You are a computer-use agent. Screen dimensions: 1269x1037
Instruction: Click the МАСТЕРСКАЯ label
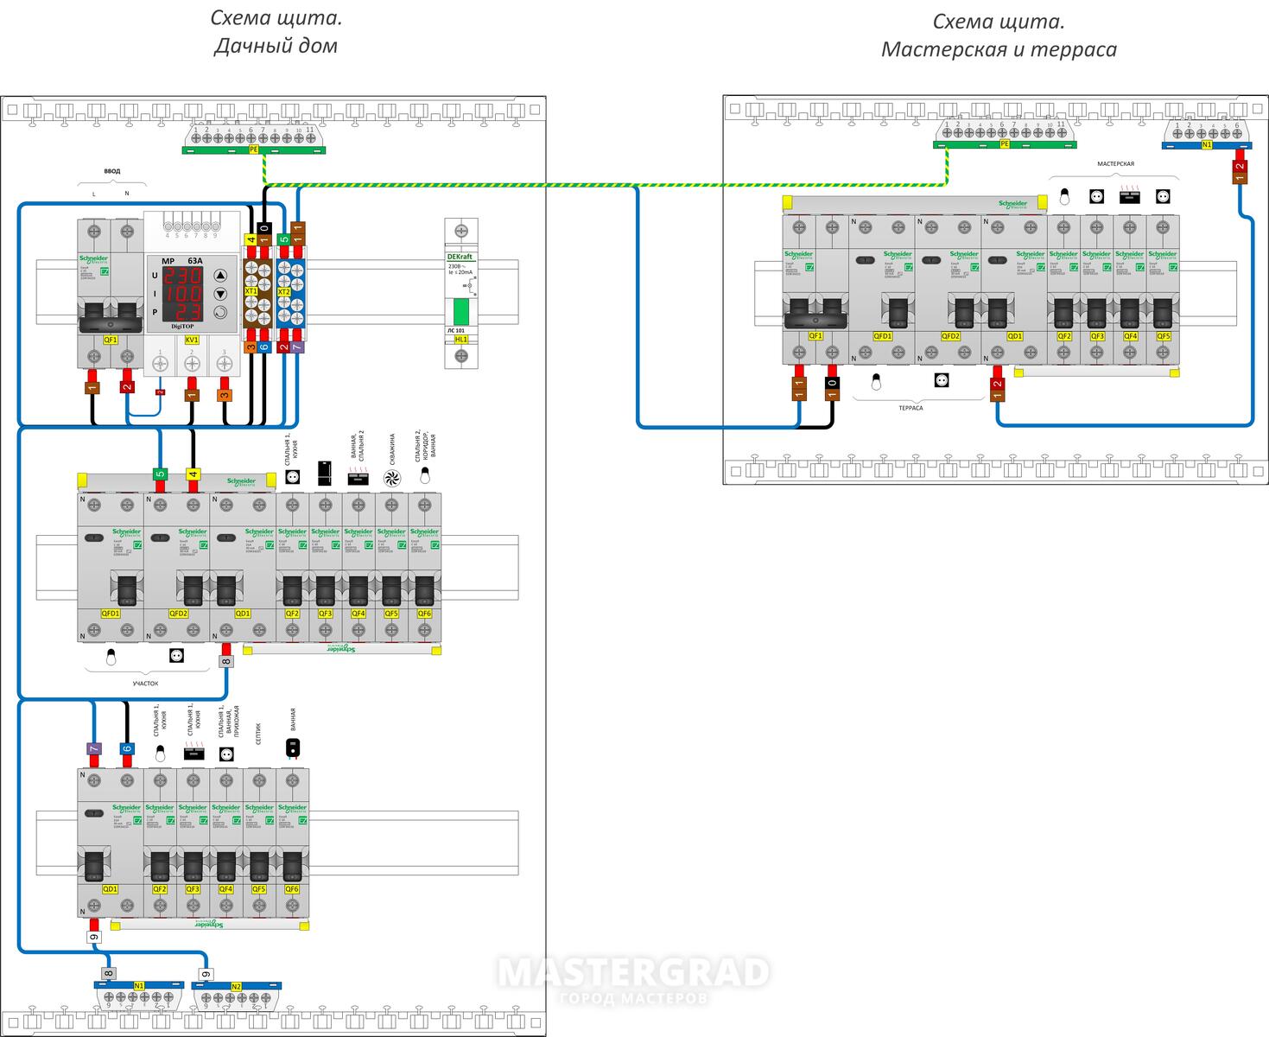tap(1115, 163)
